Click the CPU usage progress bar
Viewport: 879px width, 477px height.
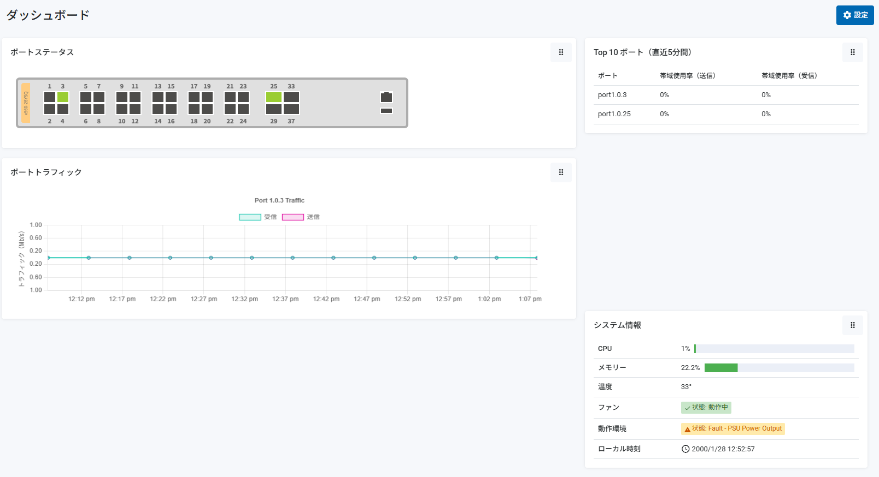click(773, 349)
